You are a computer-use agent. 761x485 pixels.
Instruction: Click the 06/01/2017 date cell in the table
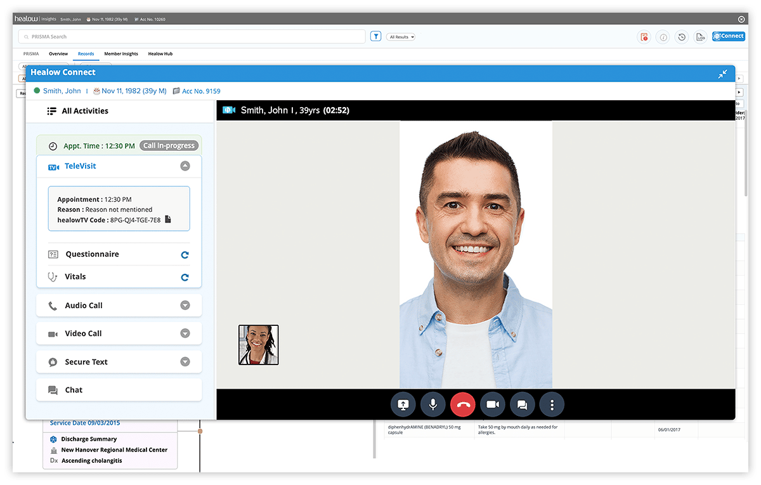click(x=668, y=429)
